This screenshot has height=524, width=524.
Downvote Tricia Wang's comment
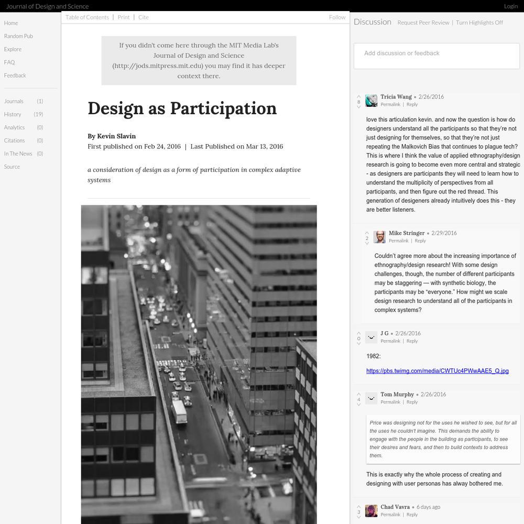pos(358,107)
